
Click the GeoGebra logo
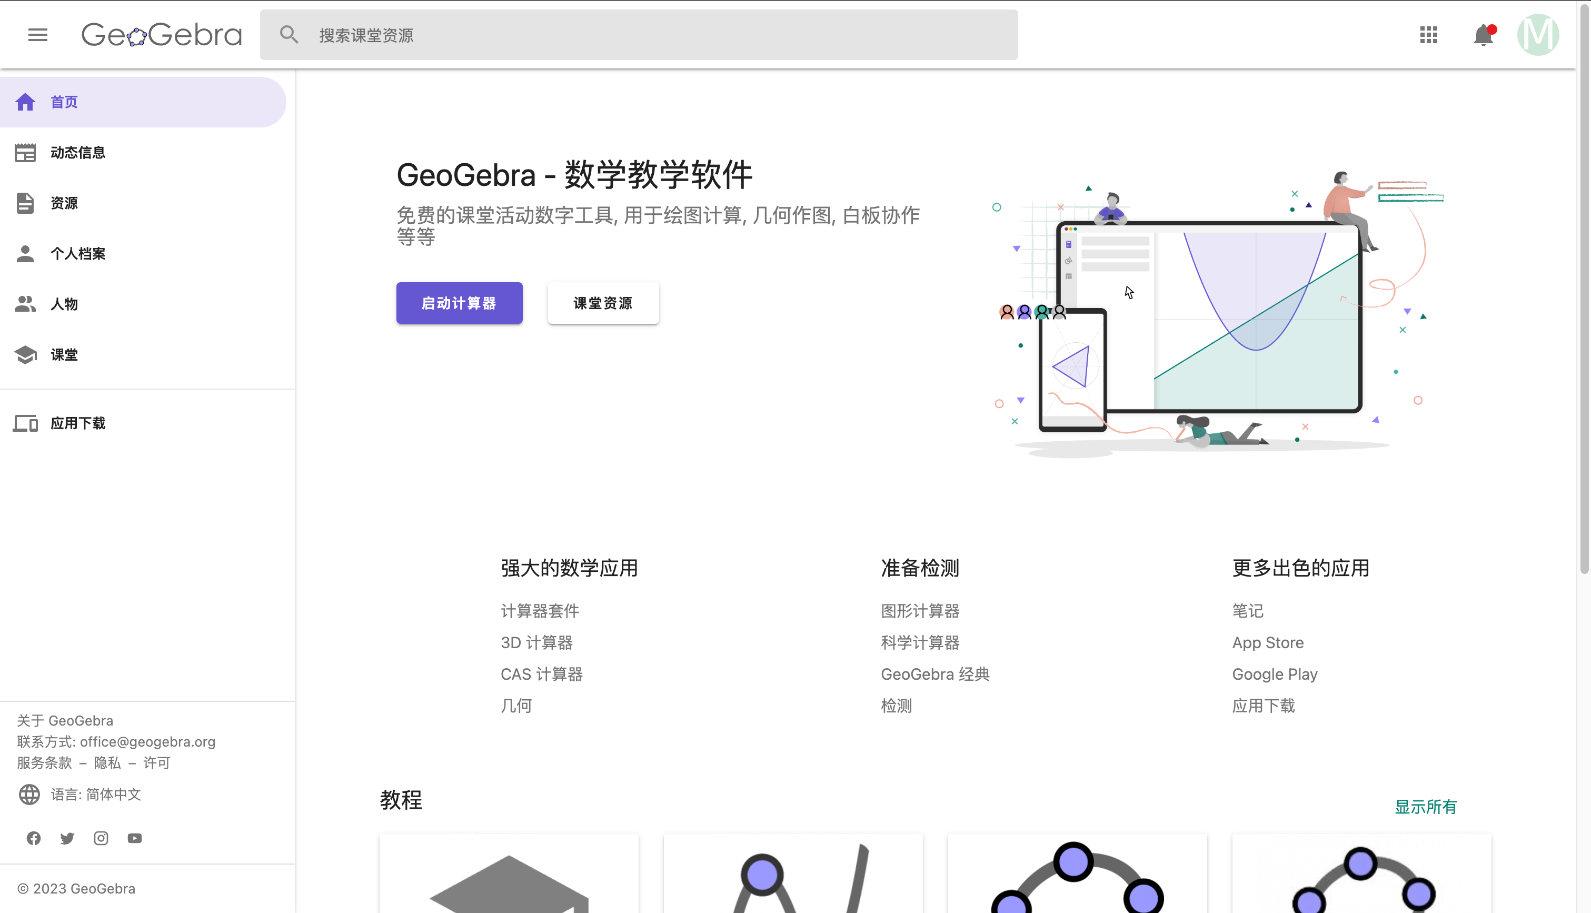(x=161, y=35)
